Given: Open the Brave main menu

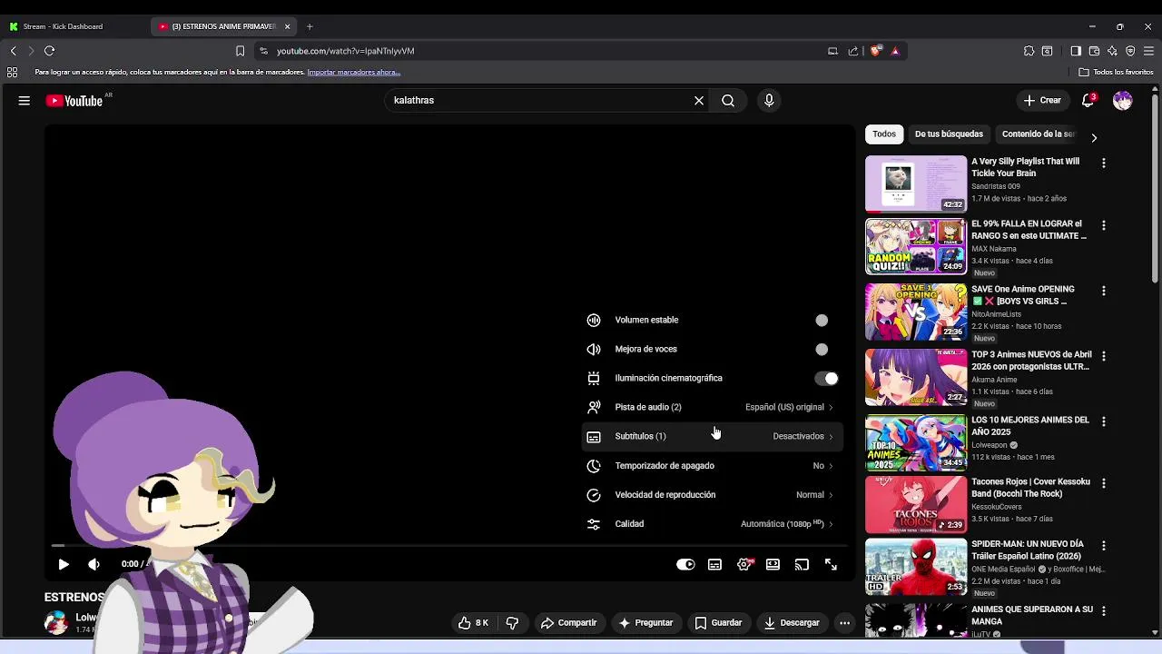Looking at the screenshot, I should (1148, 51).
